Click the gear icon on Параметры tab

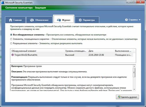(80, 20)
